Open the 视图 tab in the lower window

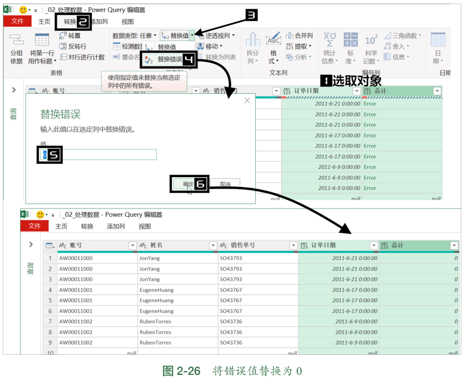pyautogui.click(x=145, y=227)
